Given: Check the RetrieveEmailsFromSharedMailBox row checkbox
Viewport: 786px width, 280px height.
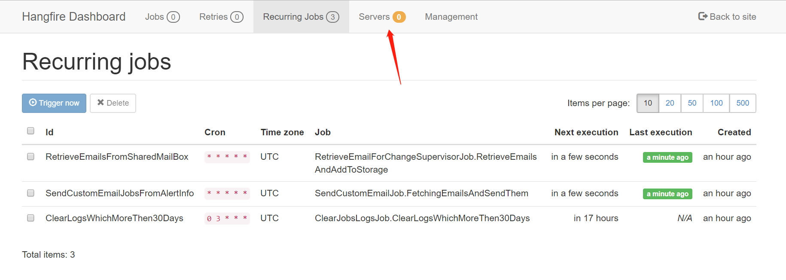Looking at the screenshot, I should point(30,156).
